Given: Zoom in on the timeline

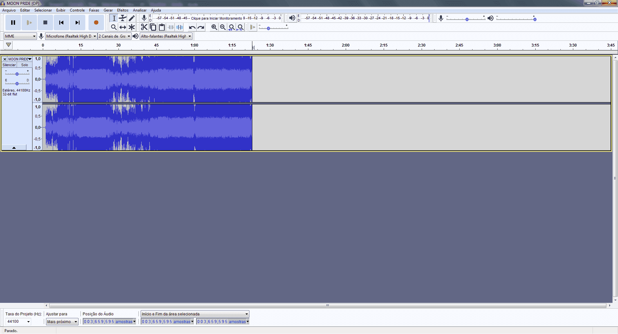Looking at the screenshot, I should pyautogui.click(x=214, y=27).
